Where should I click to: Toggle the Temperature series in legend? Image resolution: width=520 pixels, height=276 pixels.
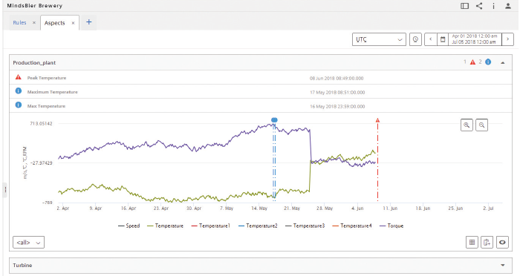click(165, 226)
